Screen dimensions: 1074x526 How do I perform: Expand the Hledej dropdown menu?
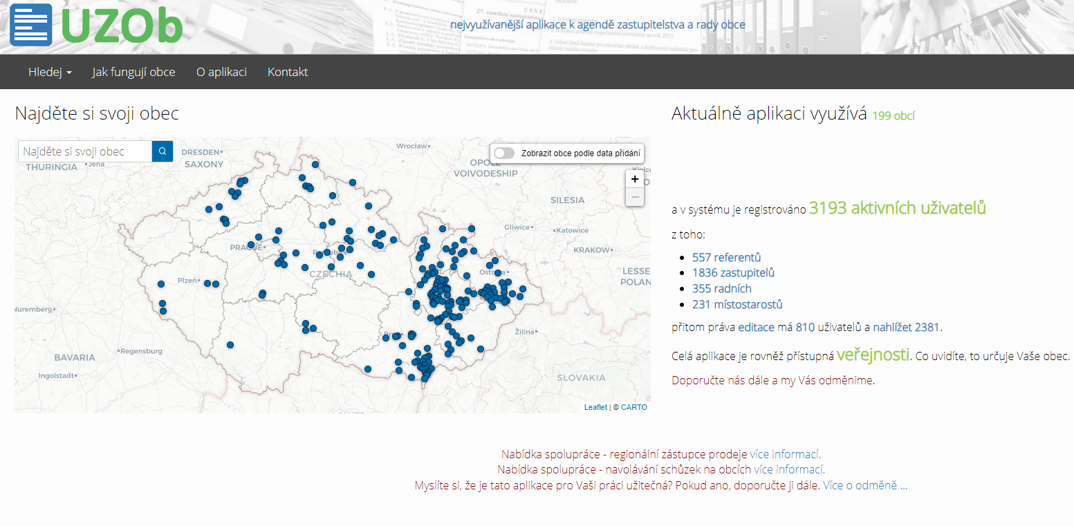point(50,72)
